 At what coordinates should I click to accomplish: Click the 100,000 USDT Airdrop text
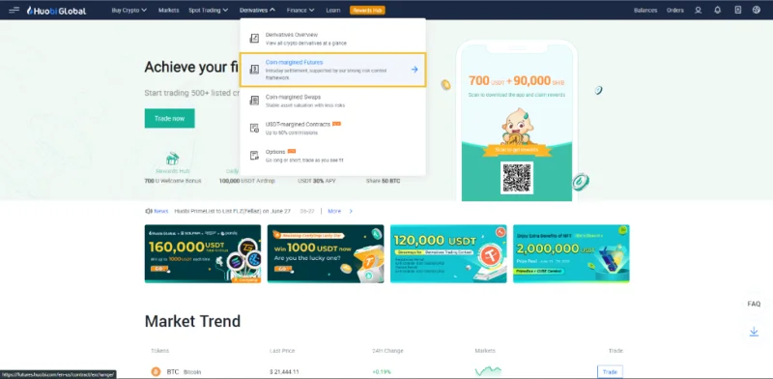[247, 181]
